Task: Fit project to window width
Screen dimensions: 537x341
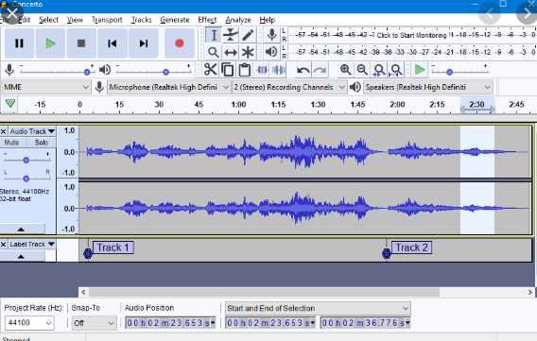Action: pos(396,70)
